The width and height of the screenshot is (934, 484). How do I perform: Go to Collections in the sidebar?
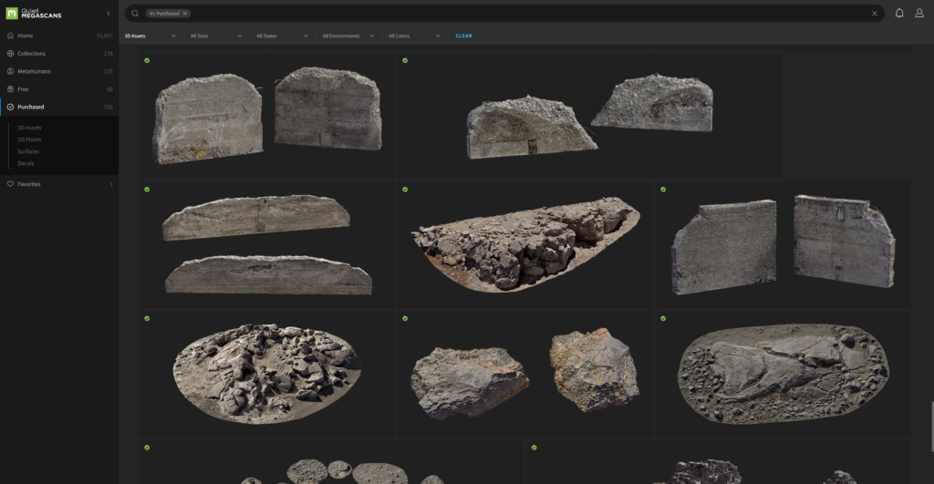click(31, 54)
